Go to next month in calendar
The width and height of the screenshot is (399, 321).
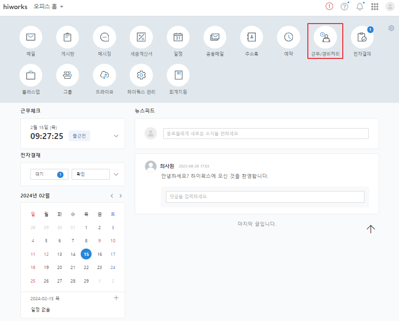121,196
